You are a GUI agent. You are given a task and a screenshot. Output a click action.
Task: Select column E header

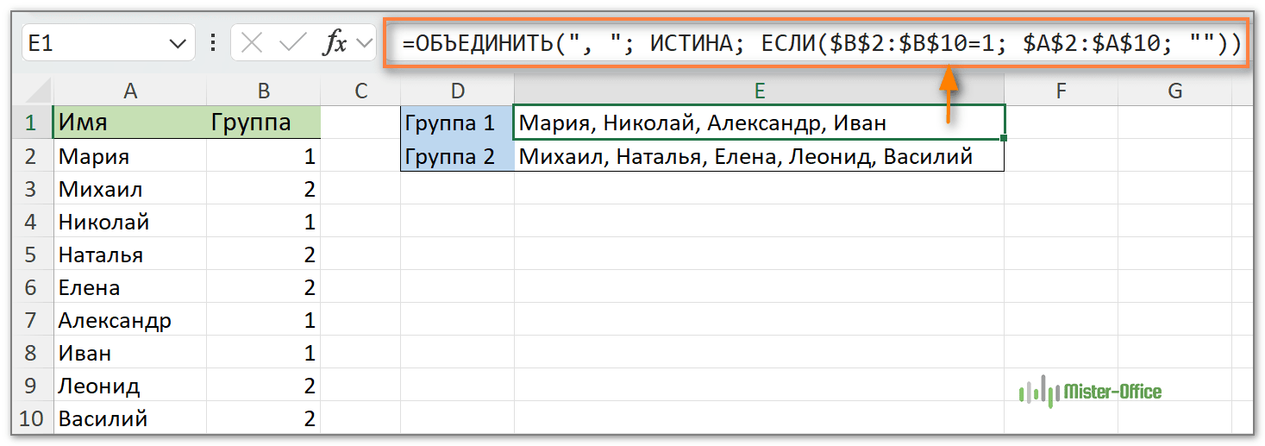759,91
